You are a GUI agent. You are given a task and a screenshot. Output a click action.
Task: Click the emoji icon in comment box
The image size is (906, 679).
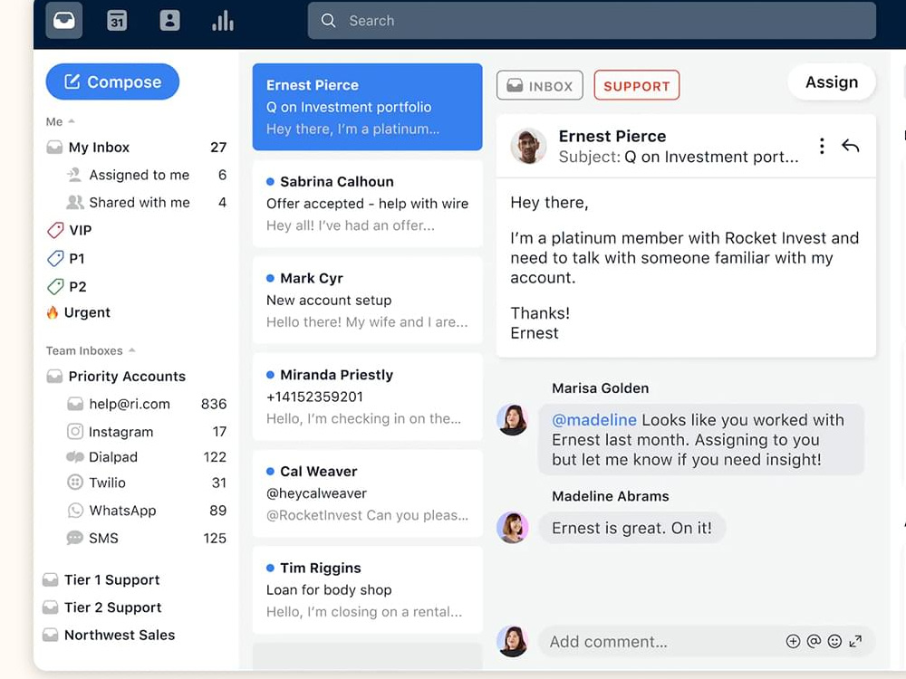[x=834, y=642]
